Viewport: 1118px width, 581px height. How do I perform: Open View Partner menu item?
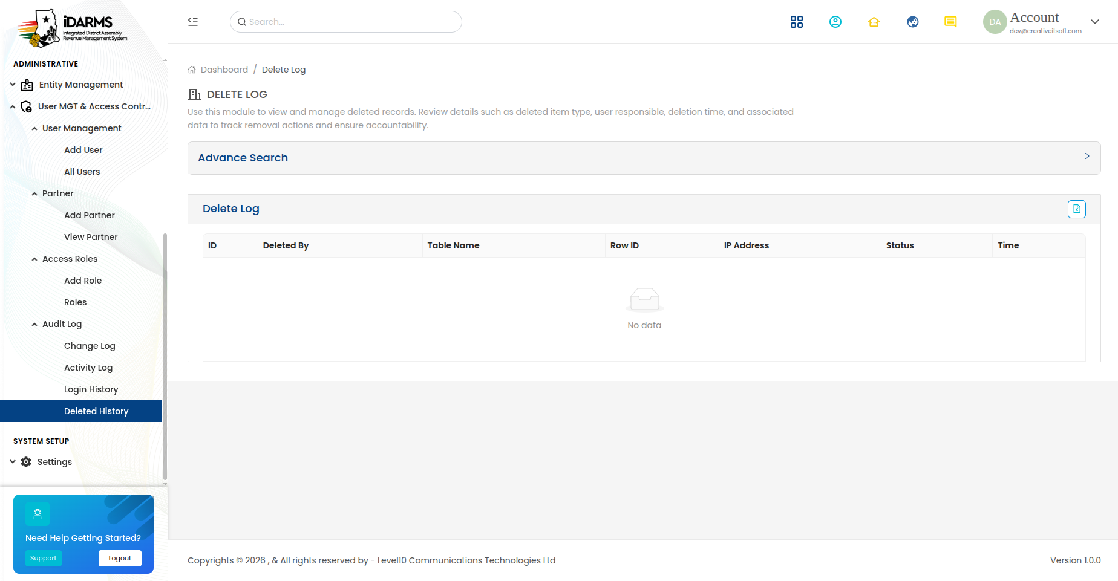tap(91, 237)
